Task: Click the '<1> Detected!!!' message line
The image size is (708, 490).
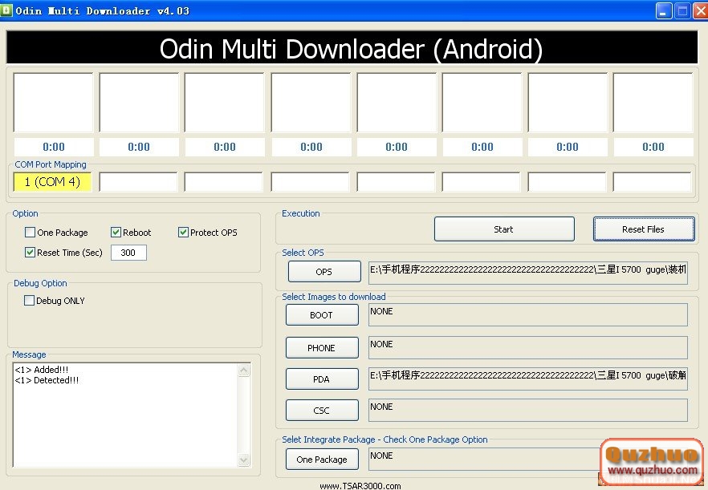Action: [x=47, y=380]
